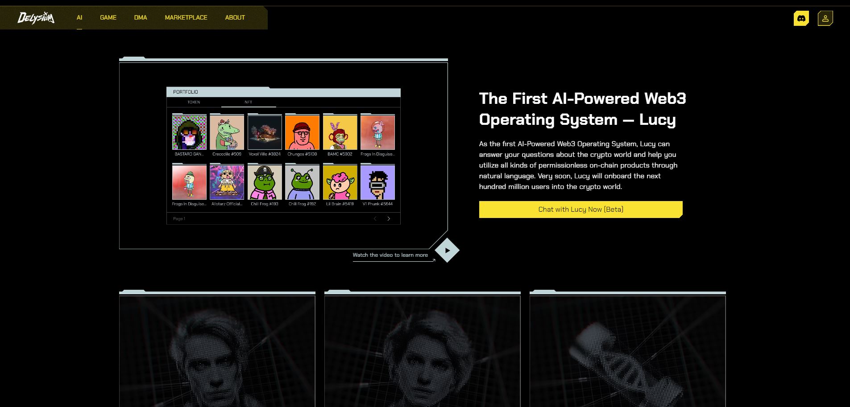Open the Discord link icon
The width and height of the screenshot is (850, 407).
point(801,18)
